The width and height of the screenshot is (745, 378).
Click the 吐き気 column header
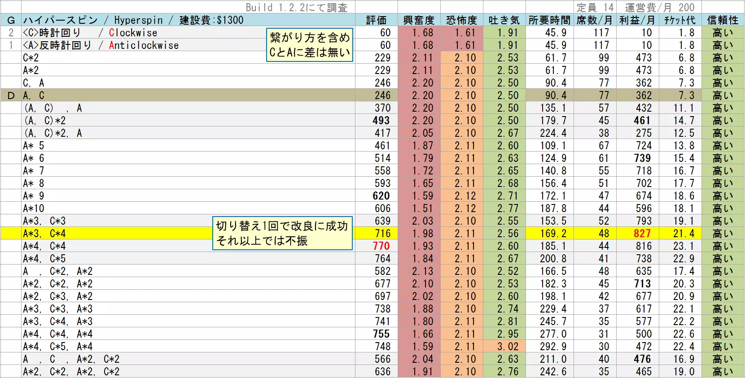(x=504, y=20)
